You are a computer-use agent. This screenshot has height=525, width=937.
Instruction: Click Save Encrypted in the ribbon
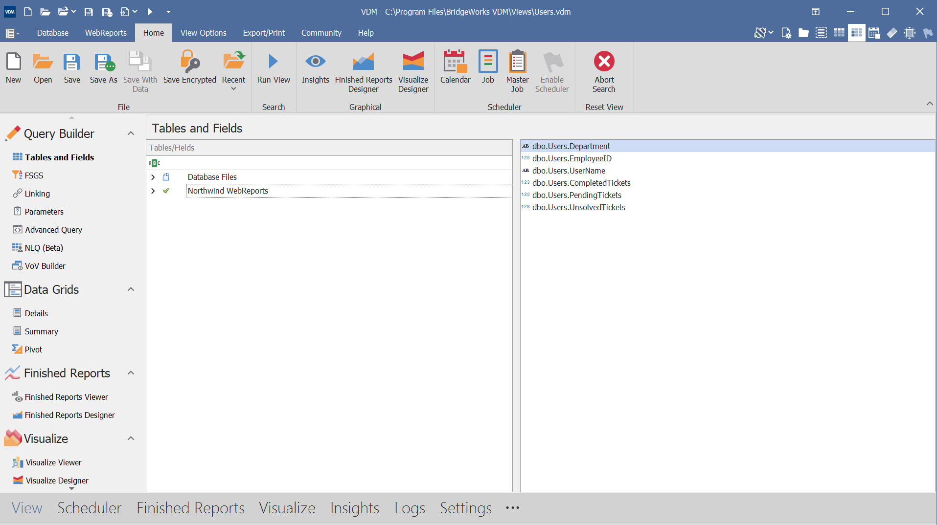tap(190, 68)
